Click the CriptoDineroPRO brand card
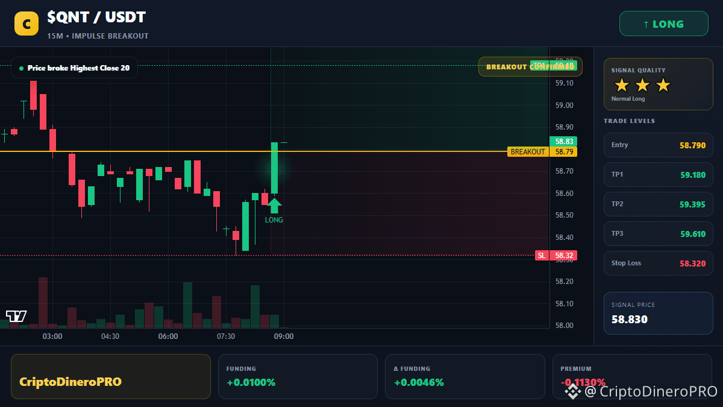The height and width of the screenshot is (407, 723). pyautogui.click(x=111, y=376)
